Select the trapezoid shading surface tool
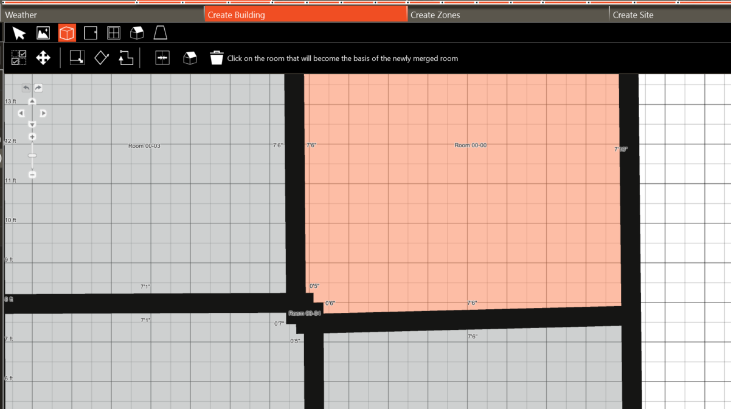The height and width of the screenshot is (409, 731). click(x=160, y=33)
